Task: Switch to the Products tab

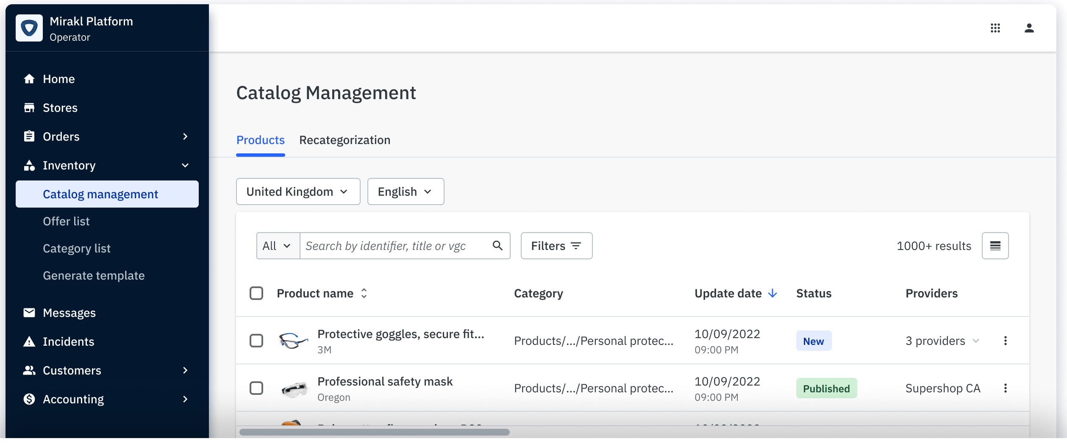Action: (x=261, y=140)
